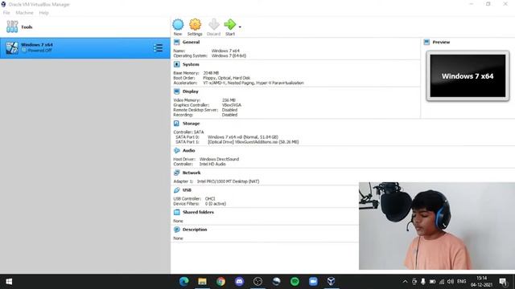Open the Windows Start menu
The height and width of the screenshot is (289, 515).
[9, 282]
